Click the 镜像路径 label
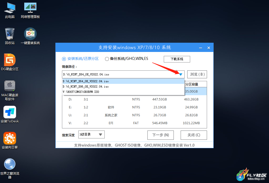The width and height of the screenshot is (269, 183). 69,67
